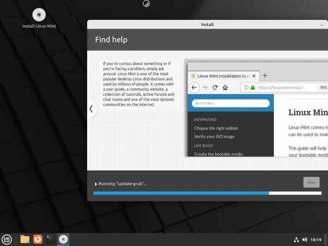The height and width of the screenshot is (246, 328).
Task: Click the Running "update-grub" status text
Action: pyautogui.click(x=123, y=184)
